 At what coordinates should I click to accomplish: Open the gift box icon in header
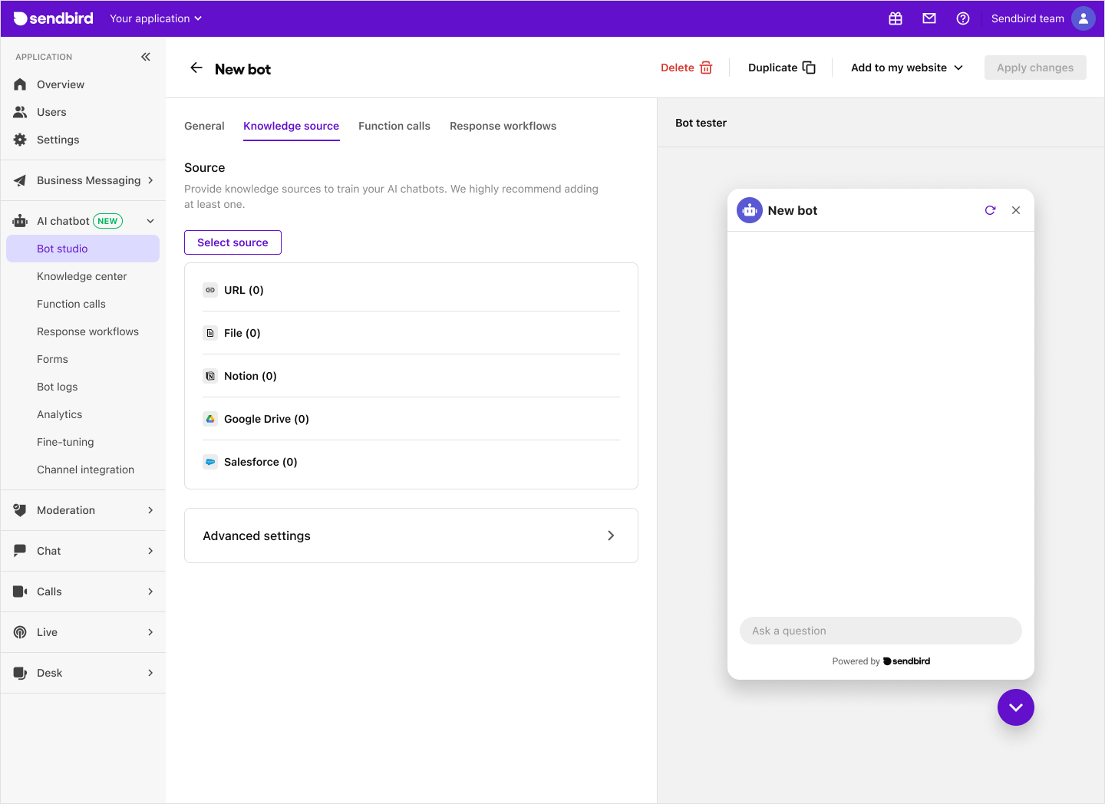tap(896, 18)
